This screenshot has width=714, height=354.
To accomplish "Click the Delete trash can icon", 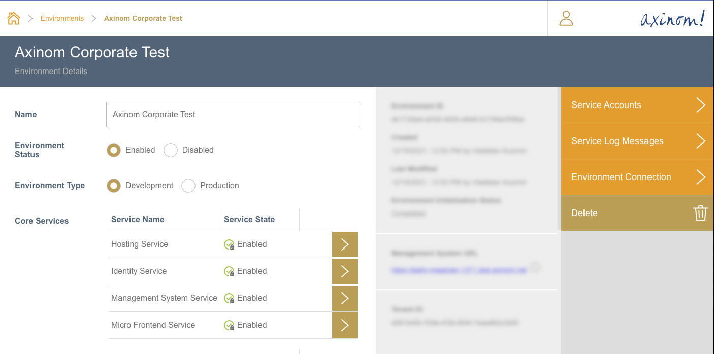I will coord(700,213).
